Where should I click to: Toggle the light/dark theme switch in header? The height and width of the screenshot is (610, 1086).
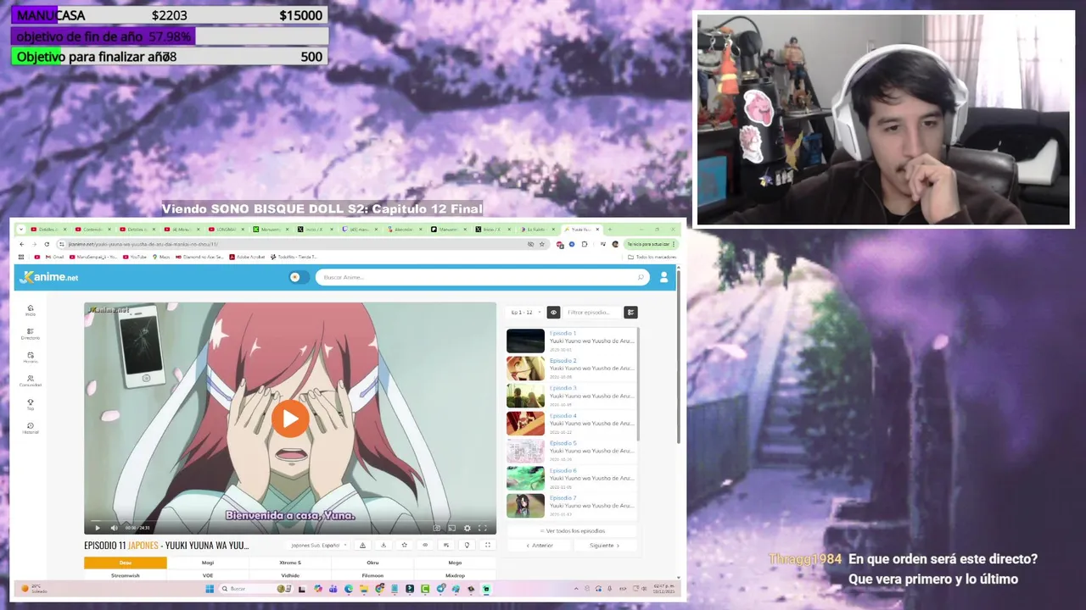pos(299,277)
